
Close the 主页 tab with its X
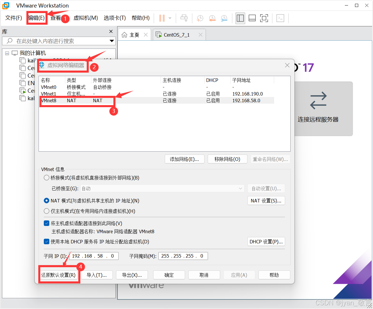146,35
